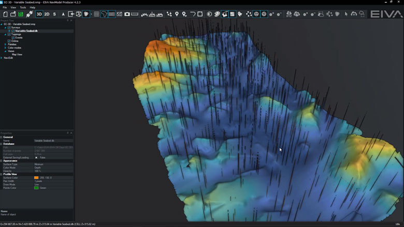
Task: Click the map pin waypoint icon
Action: click(177, 14)
